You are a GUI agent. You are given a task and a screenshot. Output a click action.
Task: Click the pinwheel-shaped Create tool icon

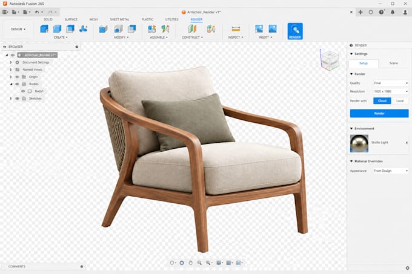tap(83, 28)
